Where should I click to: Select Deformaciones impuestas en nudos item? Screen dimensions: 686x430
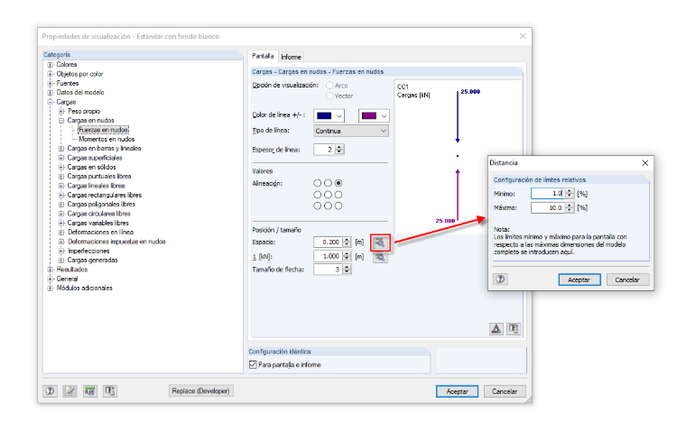[x=116, y=242]
